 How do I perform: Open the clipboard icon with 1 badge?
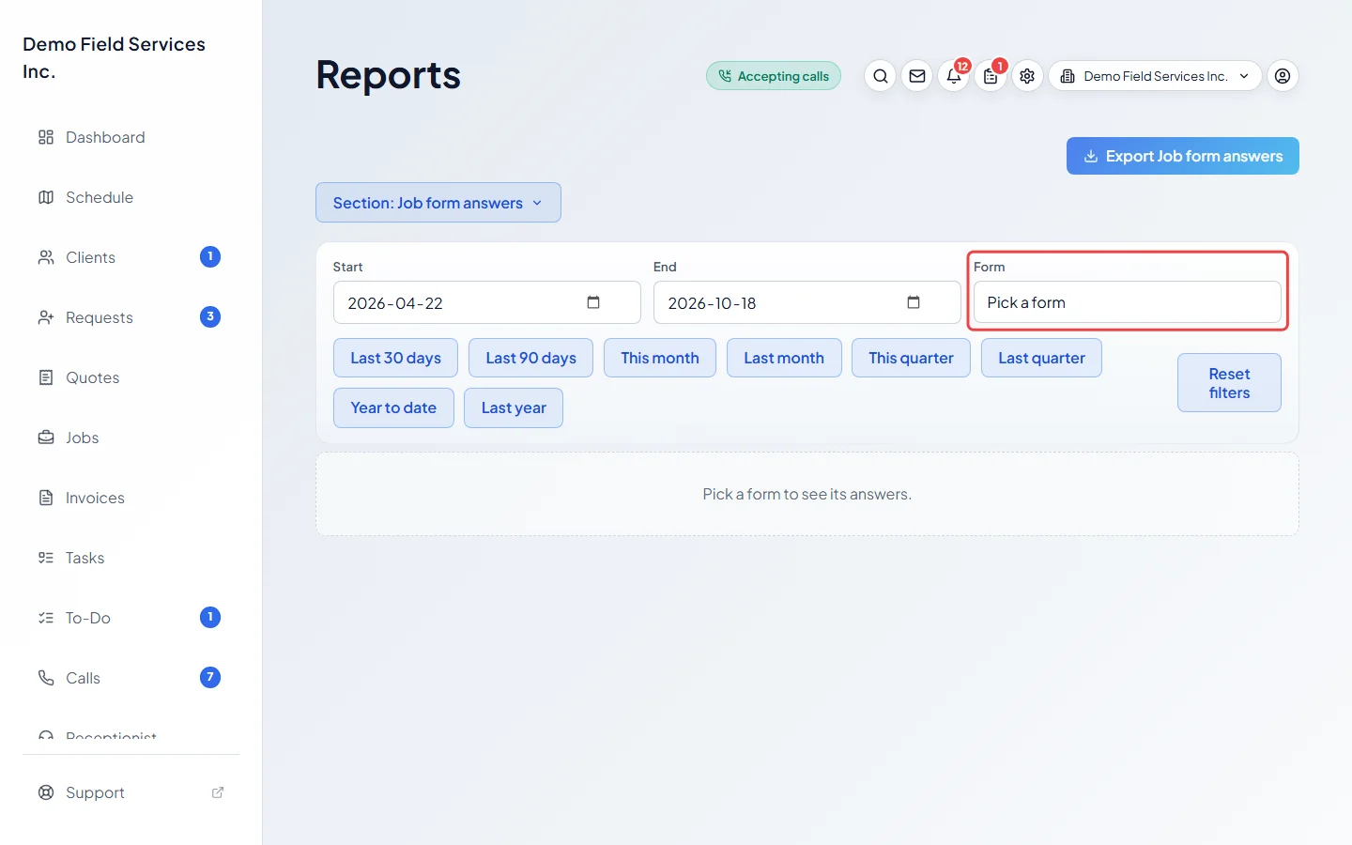(991, 76)
